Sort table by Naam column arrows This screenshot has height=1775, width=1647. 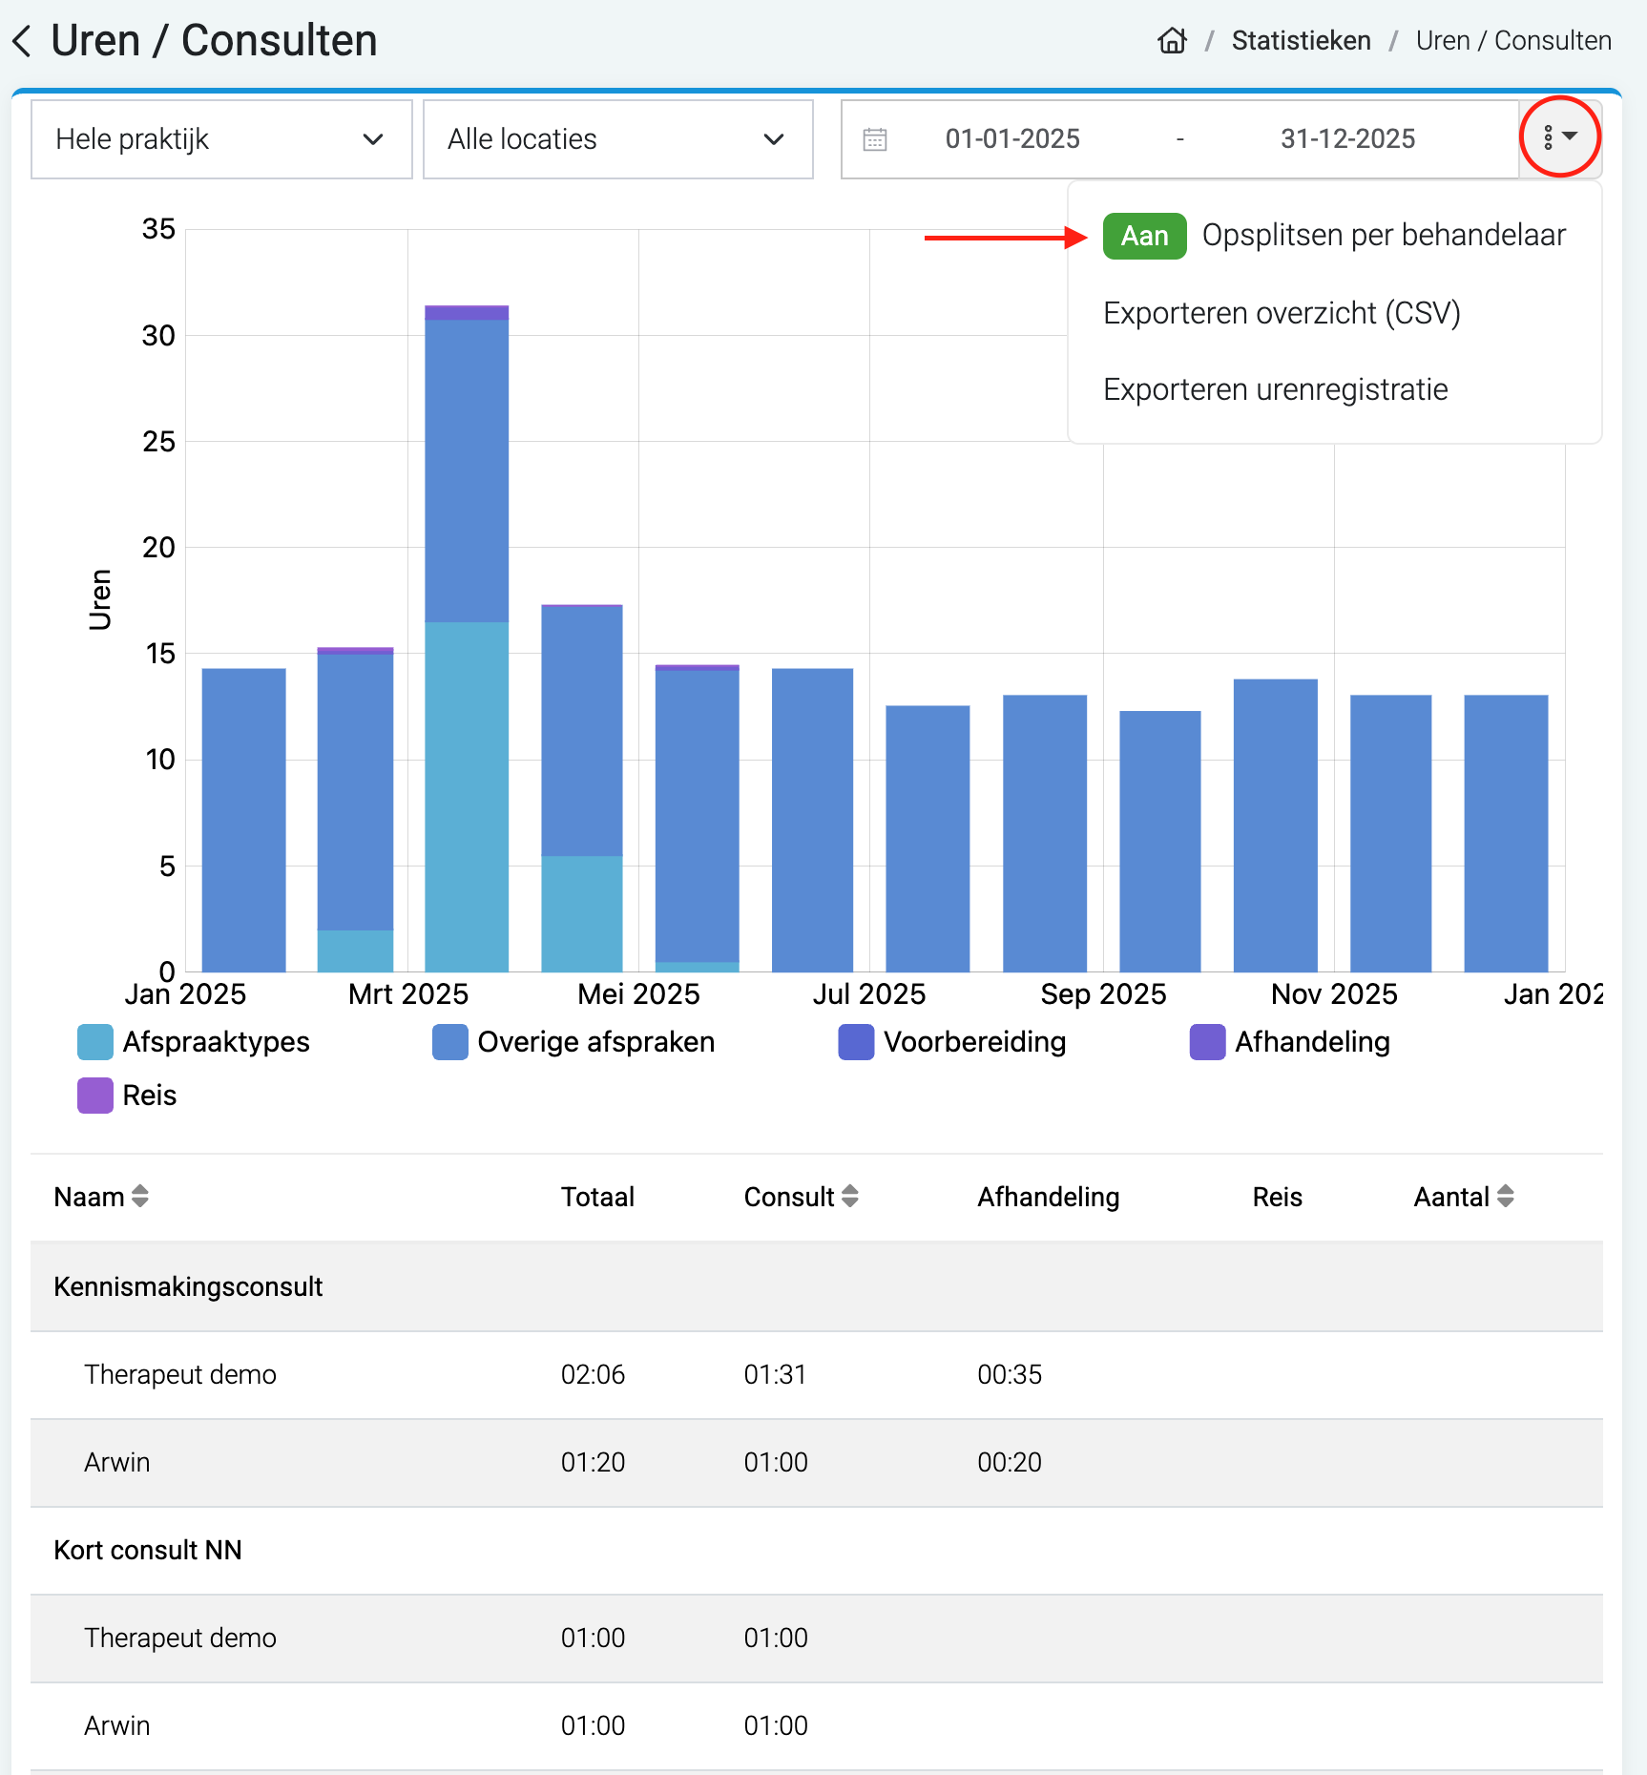pyautogui.click(x=140, y=1196)
